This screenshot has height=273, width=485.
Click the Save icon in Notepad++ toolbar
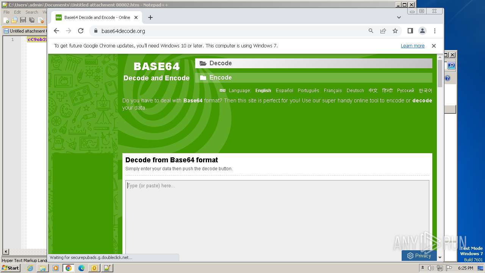pos(23,20)
